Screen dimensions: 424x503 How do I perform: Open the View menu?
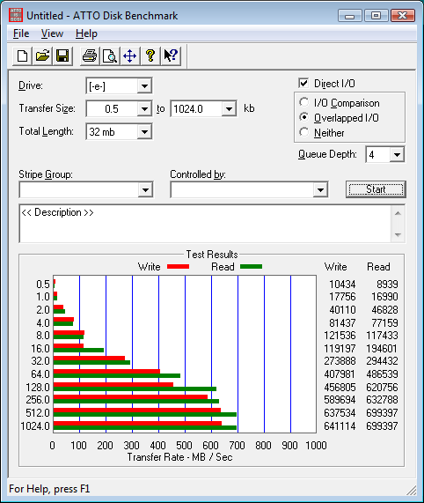tap(52, 33)
